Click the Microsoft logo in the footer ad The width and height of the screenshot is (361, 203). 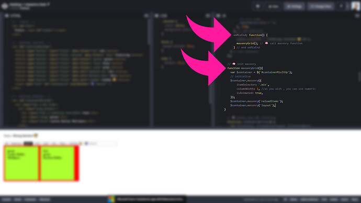(x=111, y=199)
